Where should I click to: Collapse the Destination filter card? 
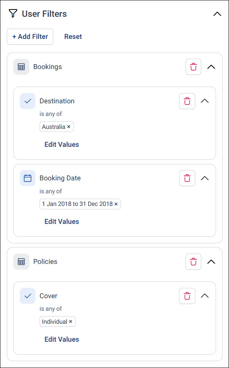tap(205, 101)
